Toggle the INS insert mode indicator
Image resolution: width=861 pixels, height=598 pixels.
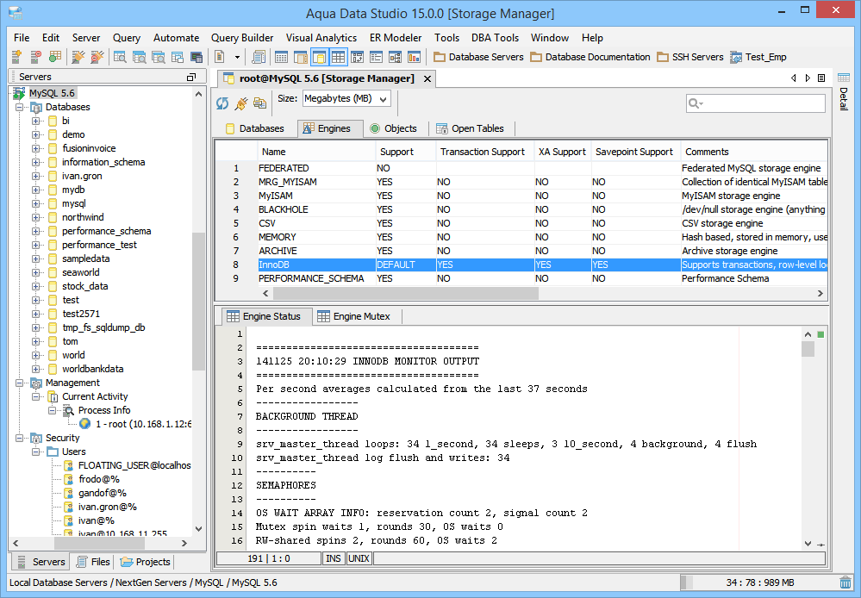pyautogui.click(x=334, y=558)
